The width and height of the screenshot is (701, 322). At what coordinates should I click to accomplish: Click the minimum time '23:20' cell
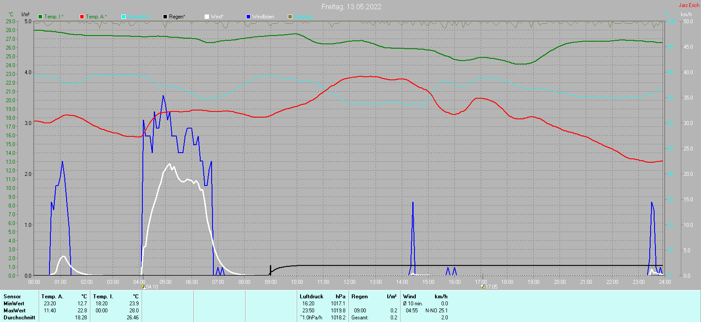50,304
